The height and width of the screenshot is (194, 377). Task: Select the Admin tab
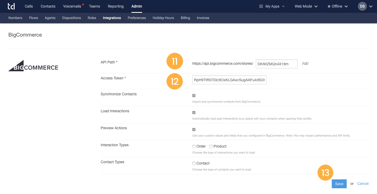click(x=137, y=6)
